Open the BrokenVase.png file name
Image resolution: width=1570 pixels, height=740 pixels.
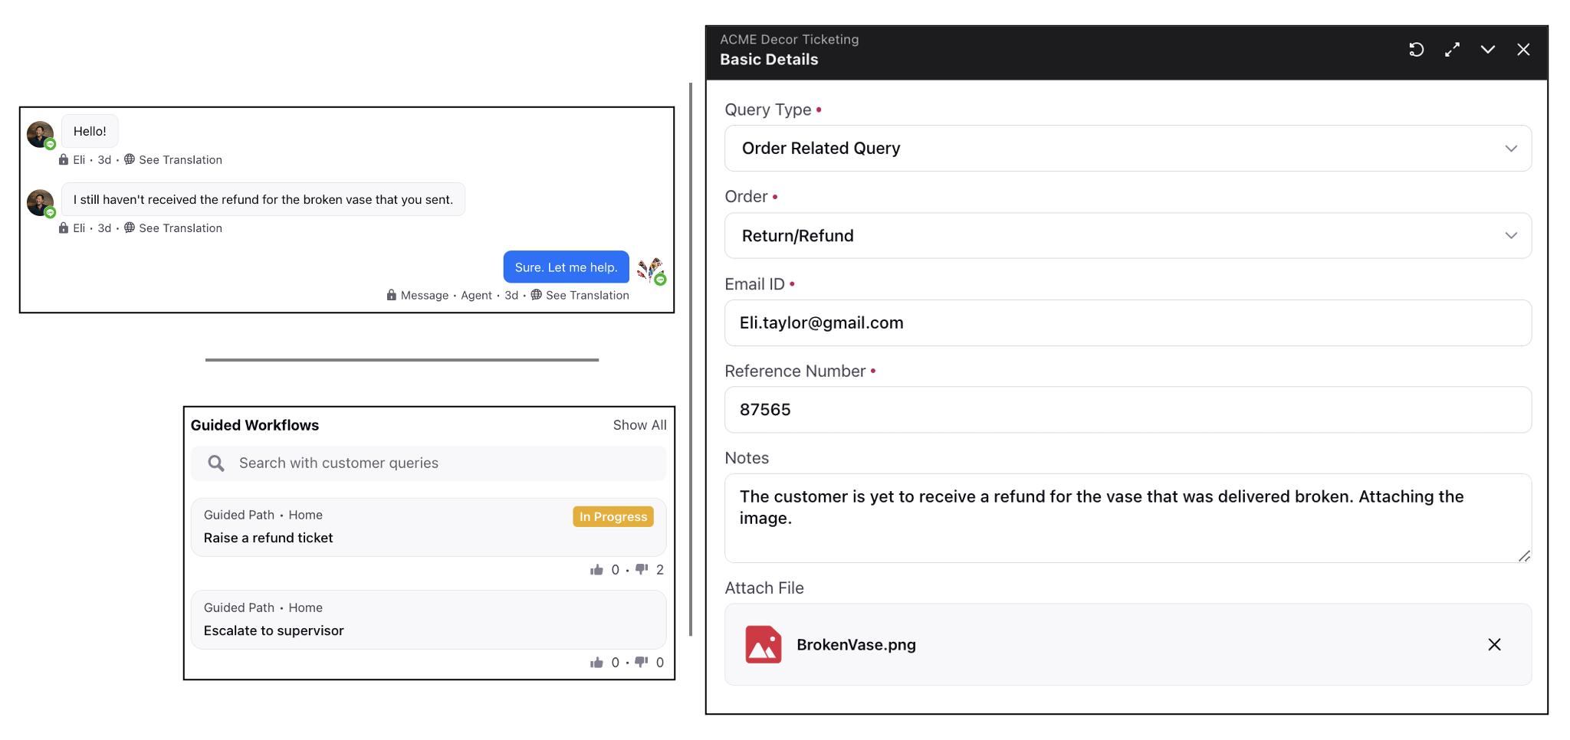coord(856,645)
